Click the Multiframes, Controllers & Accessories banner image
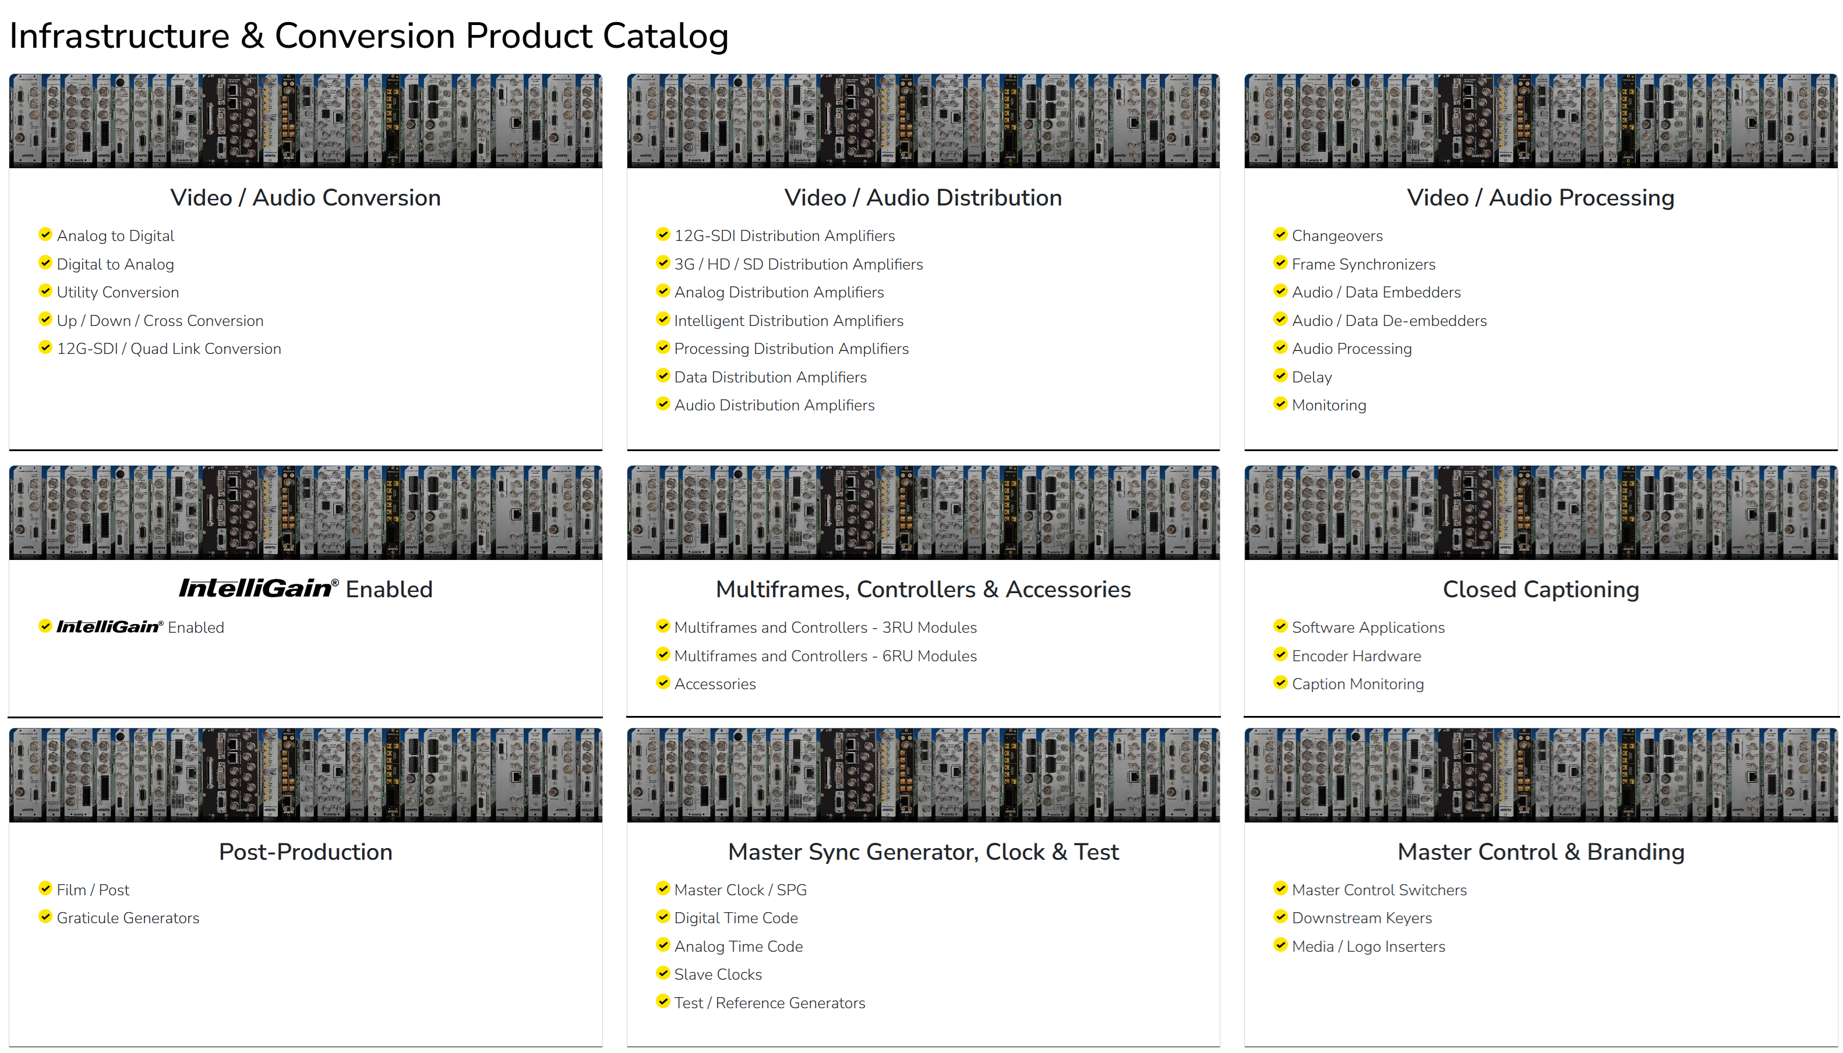This screenshot has width=1843, height=1053. [x=923, y=513]
